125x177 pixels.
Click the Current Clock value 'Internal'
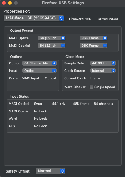point(96,78)
